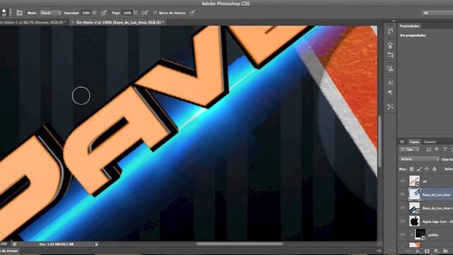Lock transparent pixels icon
Viewport: 453px width, 255px height.
(412, 169)
